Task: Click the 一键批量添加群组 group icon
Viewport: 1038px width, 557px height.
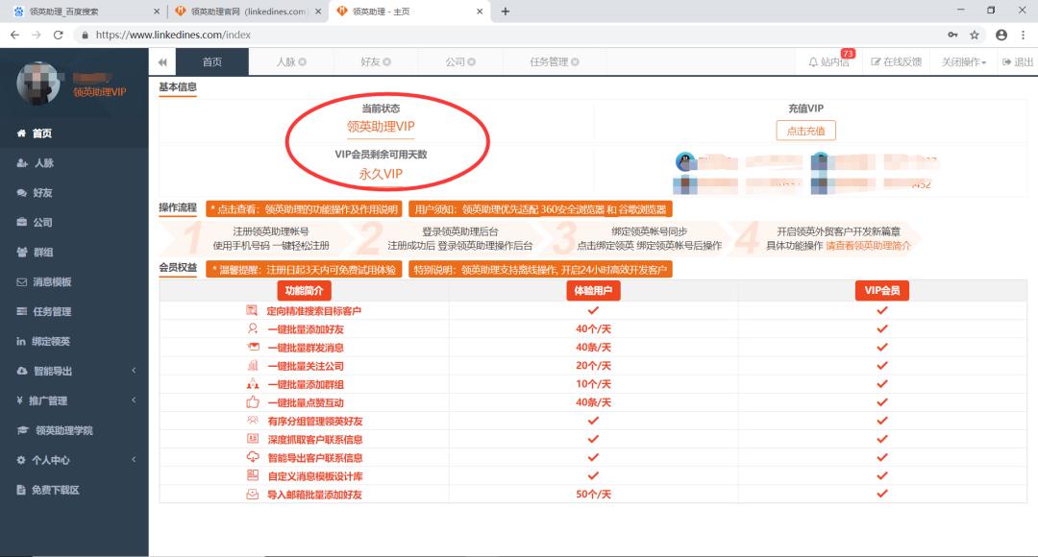Action: (x=253, y=384)
